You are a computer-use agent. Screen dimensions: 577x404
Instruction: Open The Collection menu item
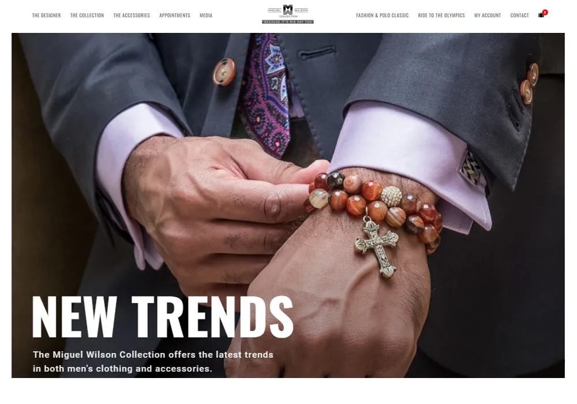[87, 16]
